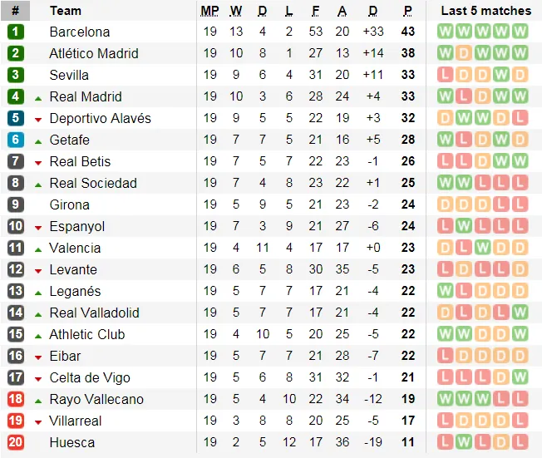
Task: Open the Sevilla team link
Action: [x=69, y=75]
